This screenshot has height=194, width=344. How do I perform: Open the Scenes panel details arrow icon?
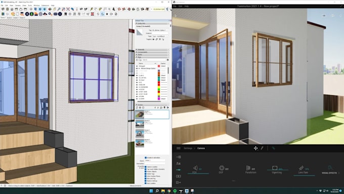click(x=167, y=107)
